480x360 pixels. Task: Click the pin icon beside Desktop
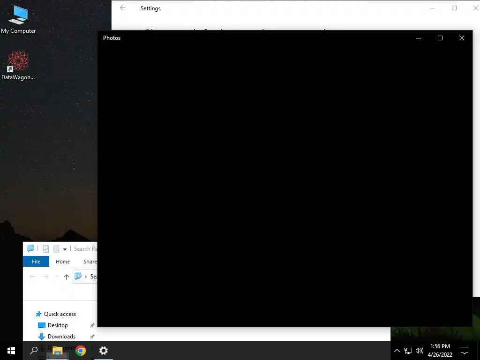click(x=92, y=325)
